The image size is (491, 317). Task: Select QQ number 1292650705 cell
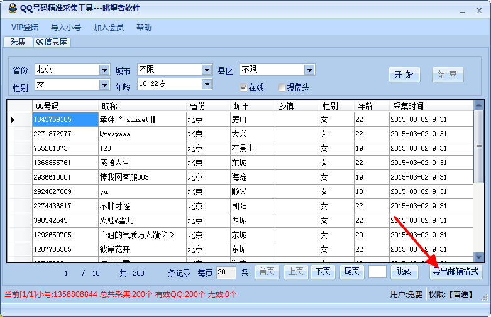coord(65,235)
